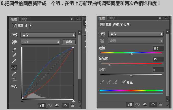173x110 pixels.
Task: Toggle Hue/Saturation layer visibility eye icon
Action: tap(153, 104)
